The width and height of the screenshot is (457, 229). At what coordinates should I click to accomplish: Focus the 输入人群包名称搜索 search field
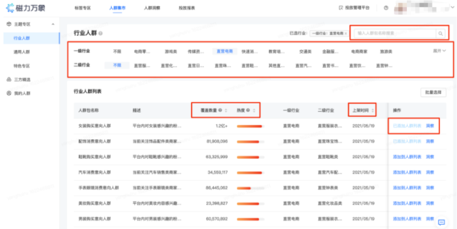coord(395,34)
